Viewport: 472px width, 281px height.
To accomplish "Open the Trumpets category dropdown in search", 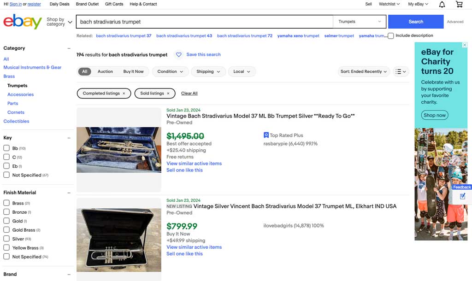I will coord(360,22).
